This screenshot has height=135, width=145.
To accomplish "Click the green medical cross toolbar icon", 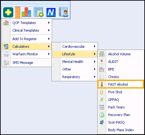I will (8, 12).
